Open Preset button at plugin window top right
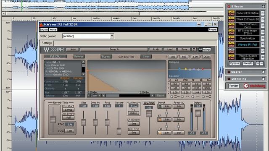269x151 pixels. coord(213,30)
